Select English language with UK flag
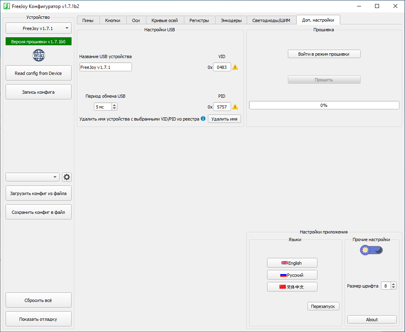Image resolution: width=405 pixels, height=332 pixels. [292, 263]
